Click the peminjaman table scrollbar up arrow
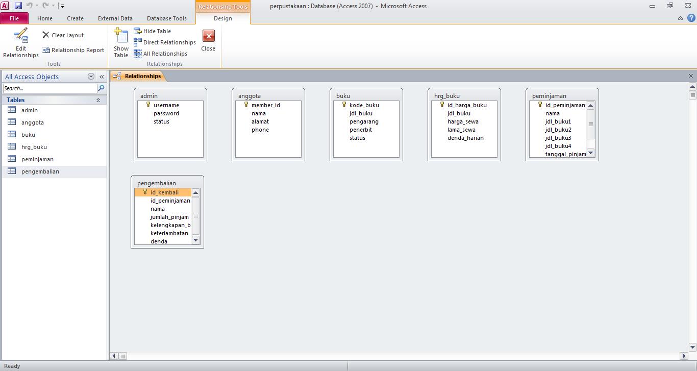The image size is (697, 371). pyautogui.click(x=591, y=106)
